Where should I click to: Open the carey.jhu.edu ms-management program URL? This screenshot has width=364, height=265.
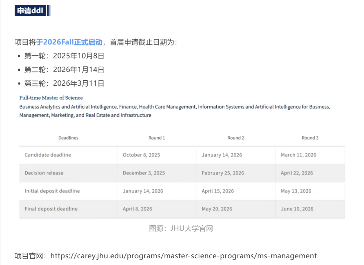[183, 256]
